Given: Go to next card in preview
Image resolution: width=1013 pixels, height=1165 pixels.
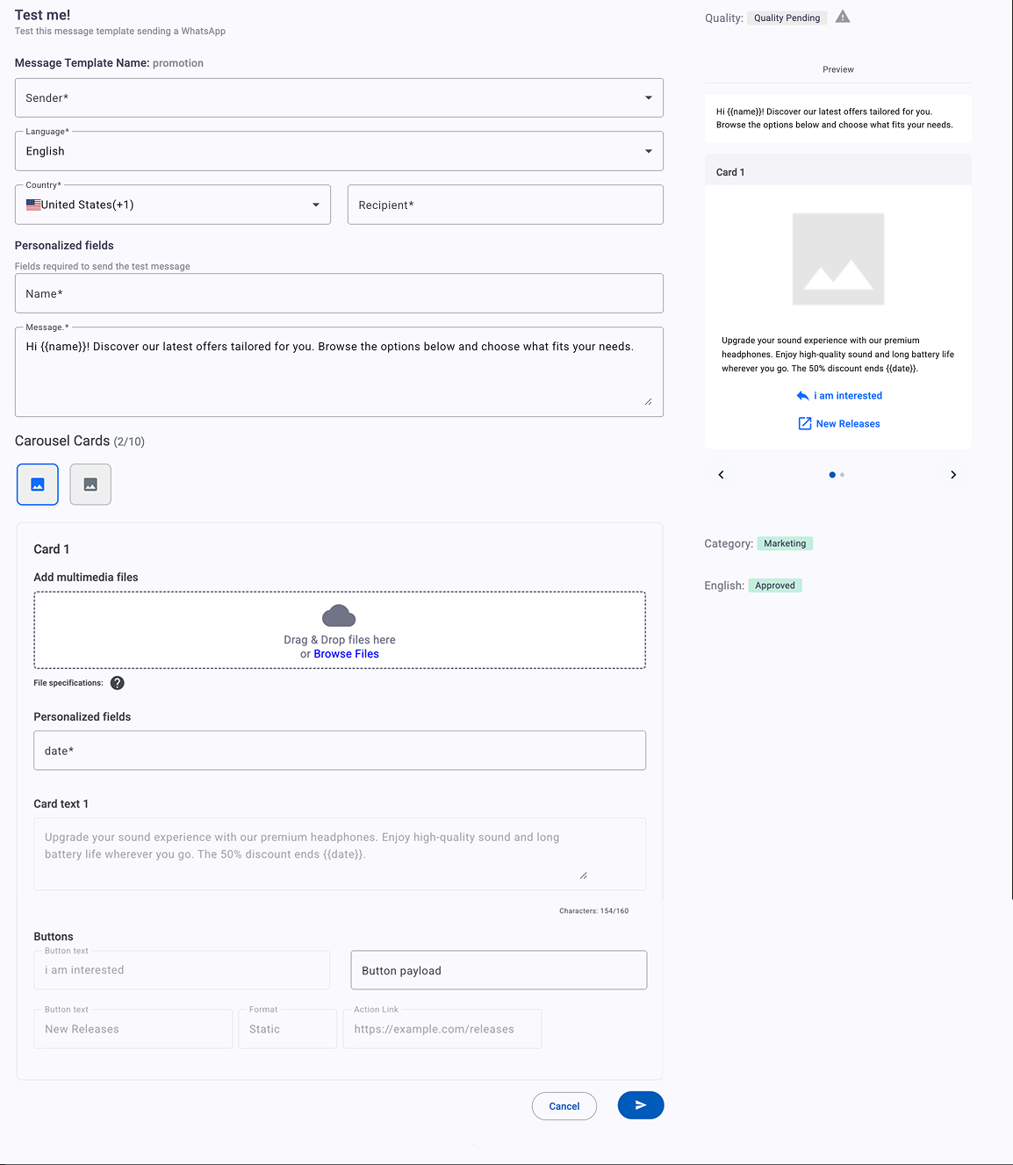Looking at the screenshot, I should [953, 475].
